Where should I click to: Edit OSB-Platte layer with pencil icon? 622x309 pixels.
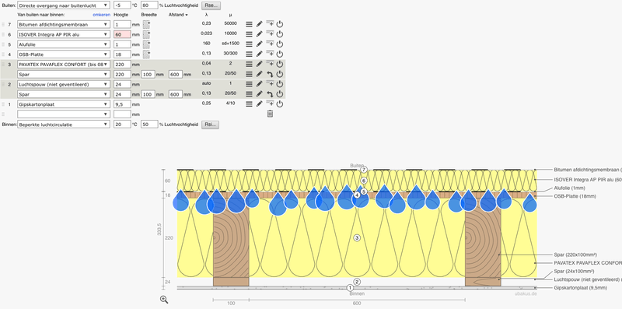tap(260, 54)
